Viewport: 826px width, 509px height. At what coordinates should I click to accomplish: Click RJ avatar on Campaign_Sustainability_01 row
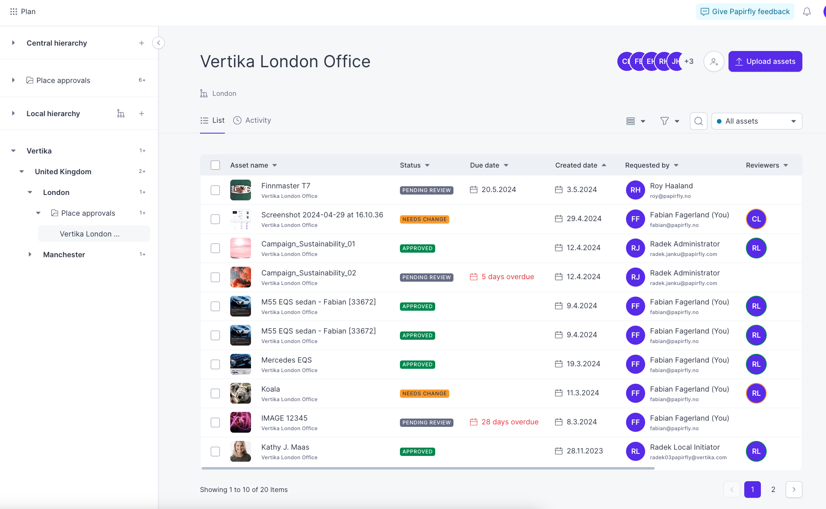pyautogui.click(x=636, y=248)
